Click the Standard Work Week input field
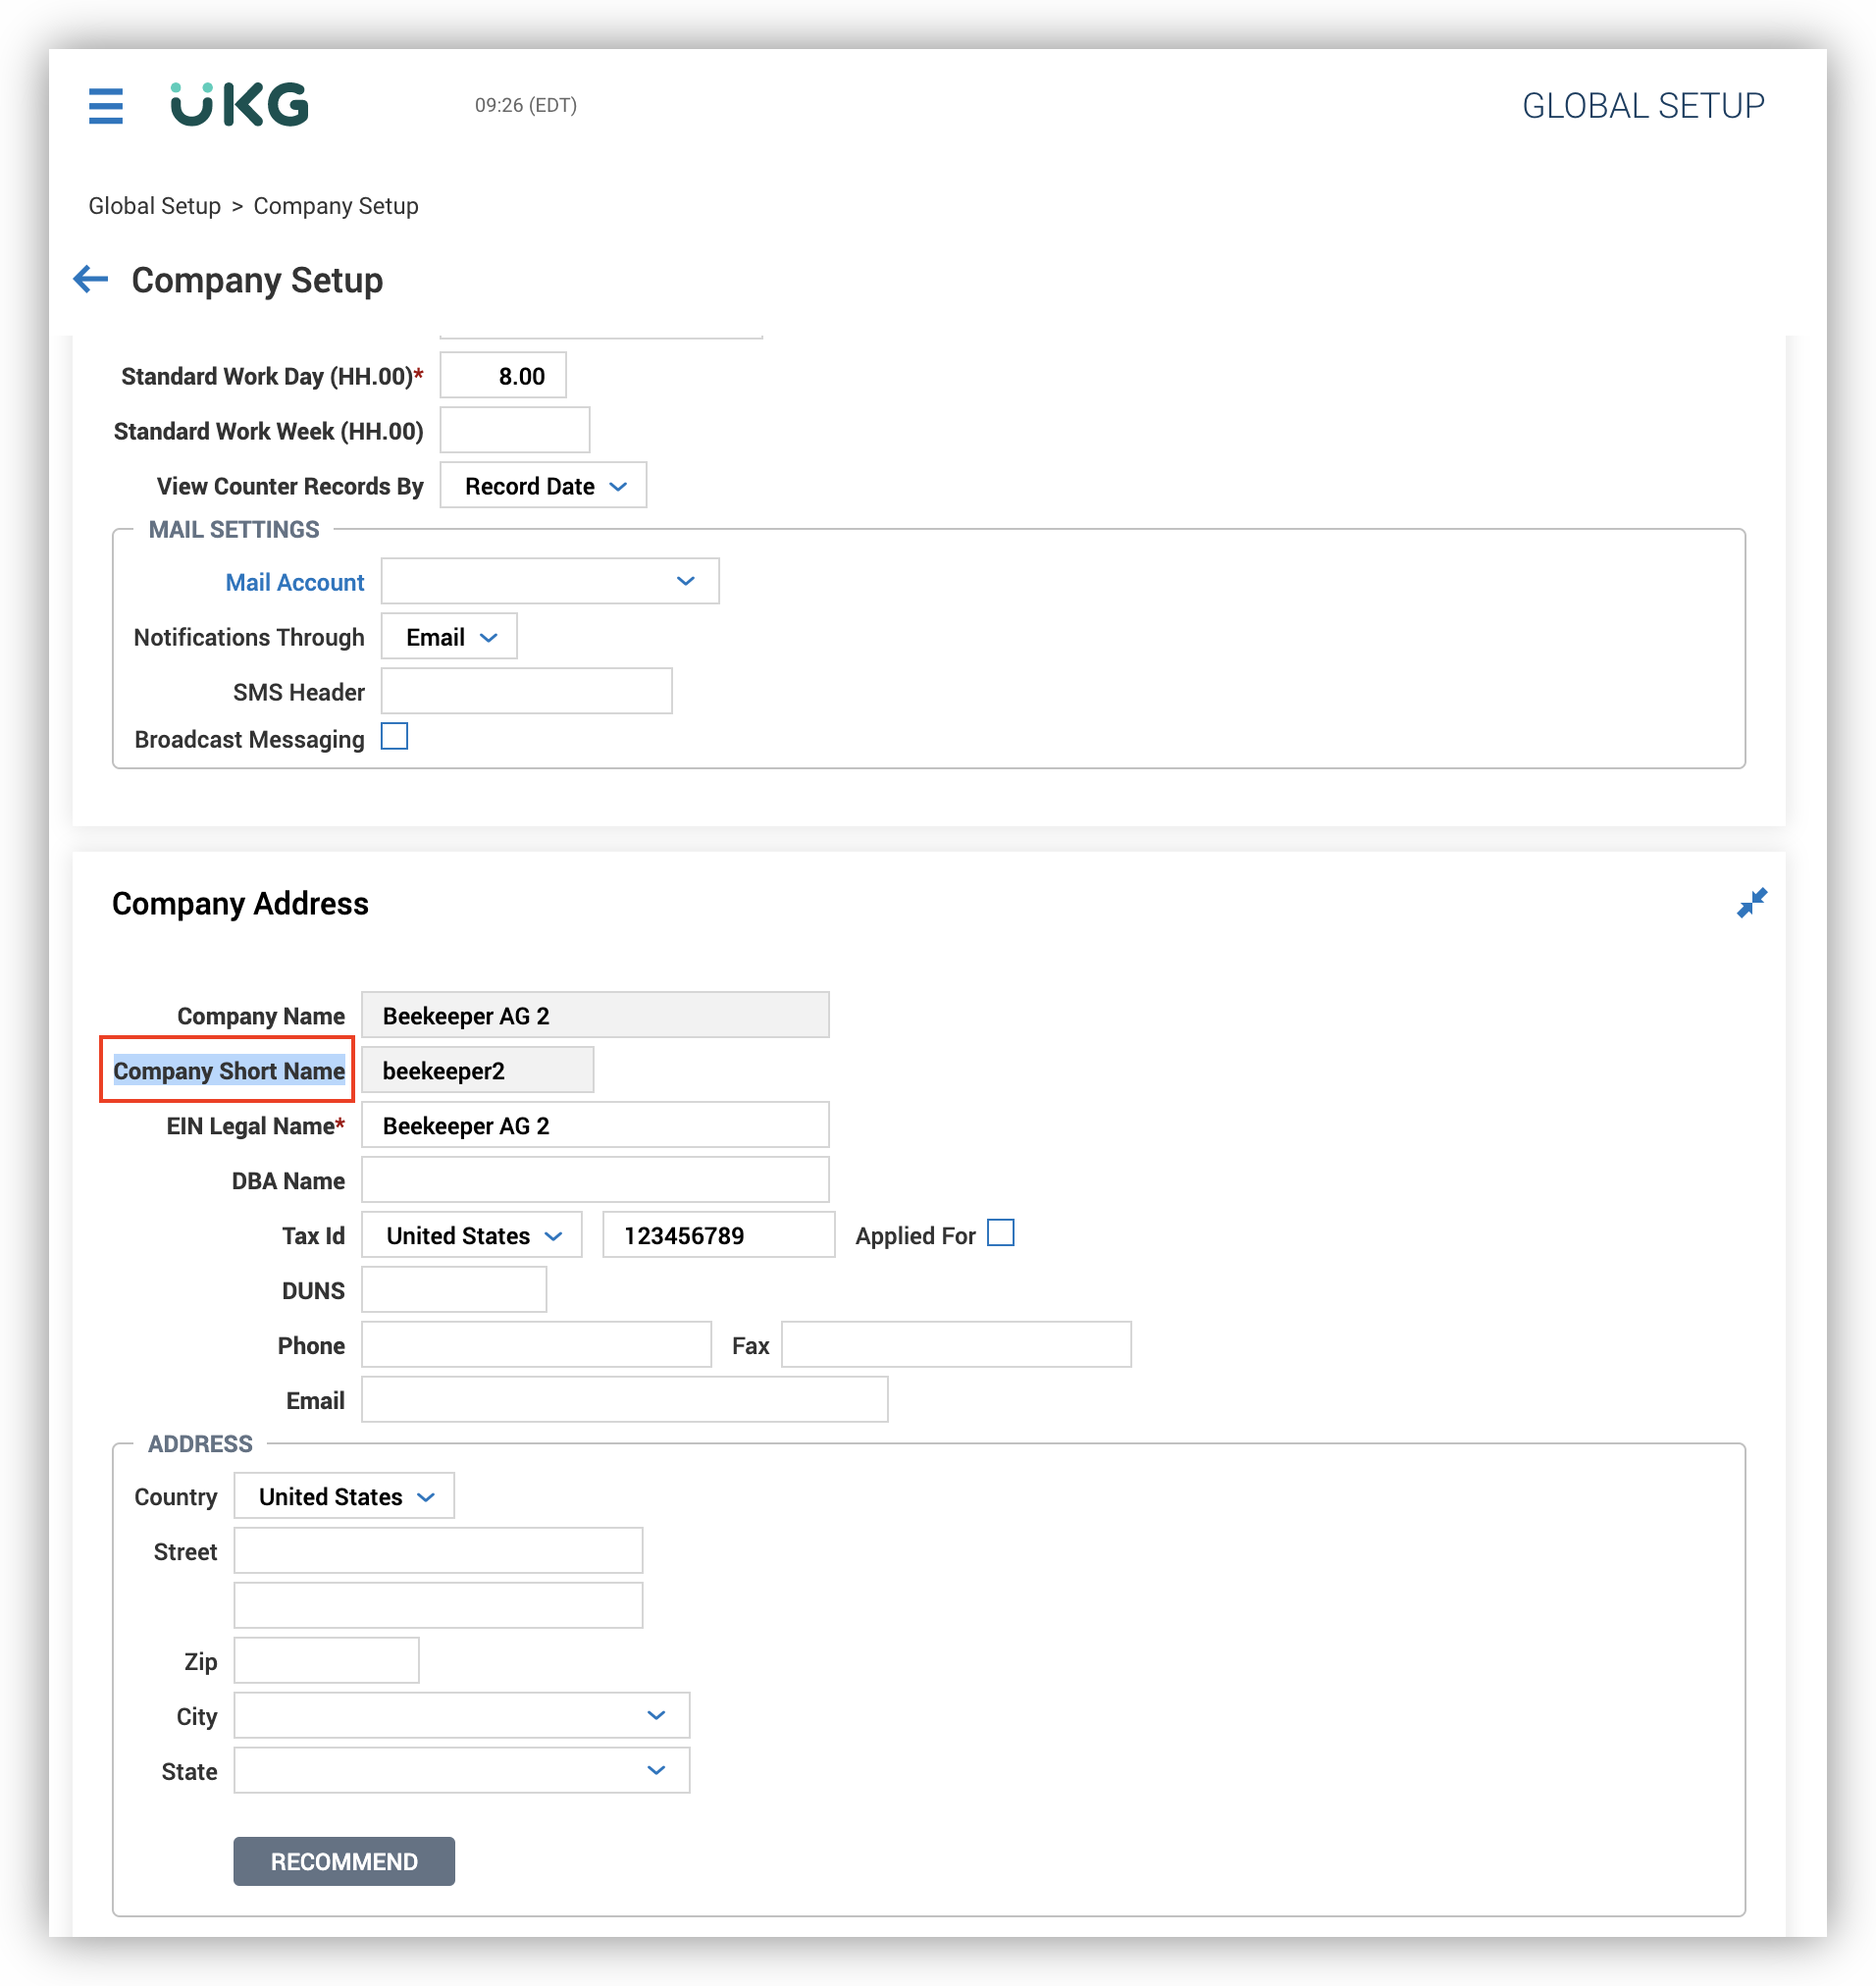Image resolution: width=1876 pixels, height=1986 pixels. pos(514,430)
